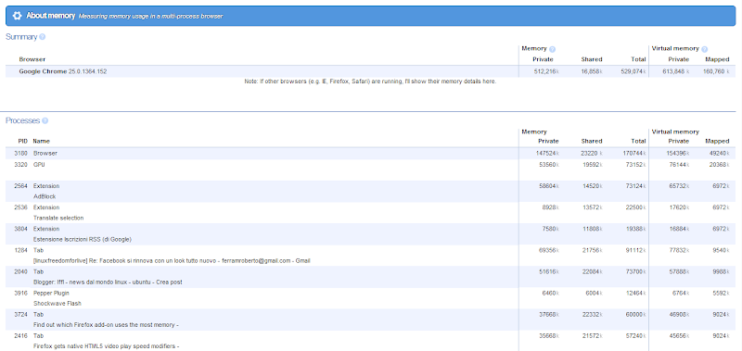Screen dimensions: 742x351
Task: Click PID 2564
Action: 21,186
